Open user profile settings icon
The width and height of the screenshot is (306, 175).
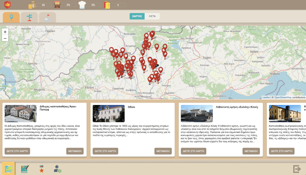tap(57, 169)
